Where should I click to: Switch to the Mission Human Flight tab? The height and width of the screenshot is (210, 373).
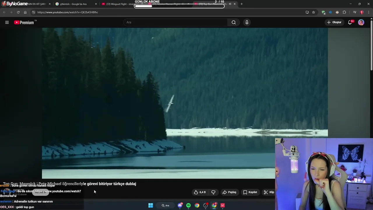[169, 4]
